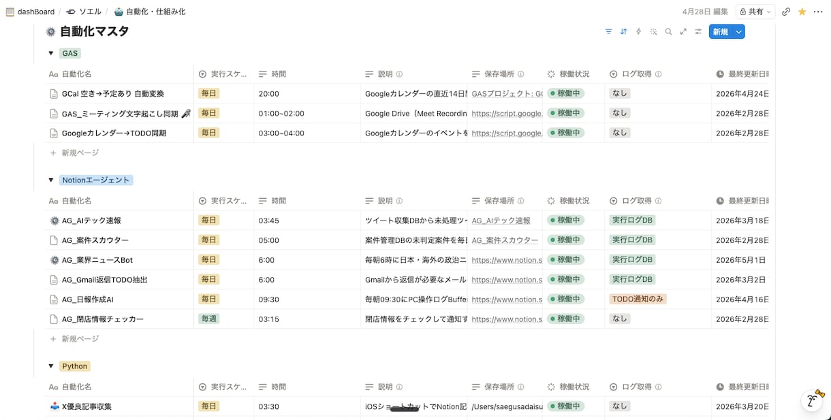The height and width of the screenshot is (420, 831).
Task: Click gear icon of AG_AIテック速報 row
Action: click(54, 221)
